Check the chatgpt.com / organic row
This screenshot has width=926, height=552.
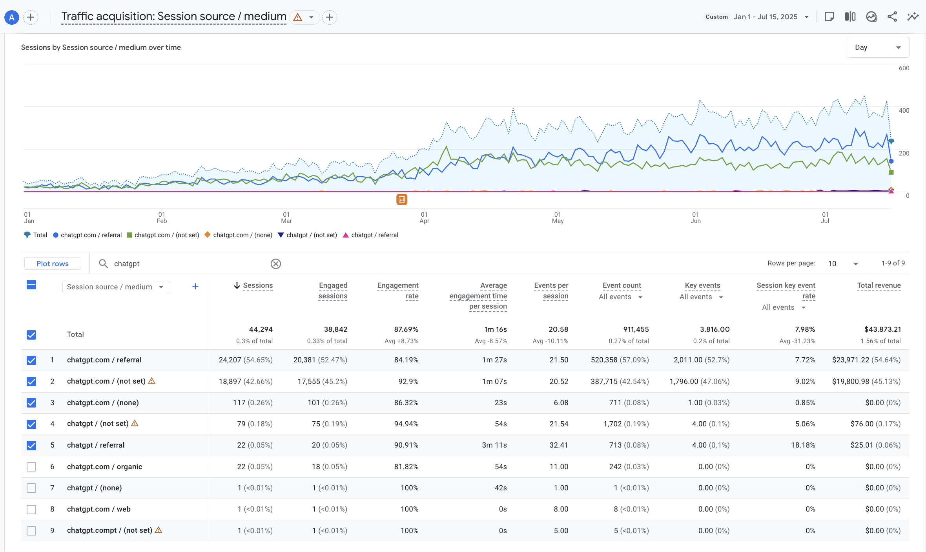coord(31,467)
